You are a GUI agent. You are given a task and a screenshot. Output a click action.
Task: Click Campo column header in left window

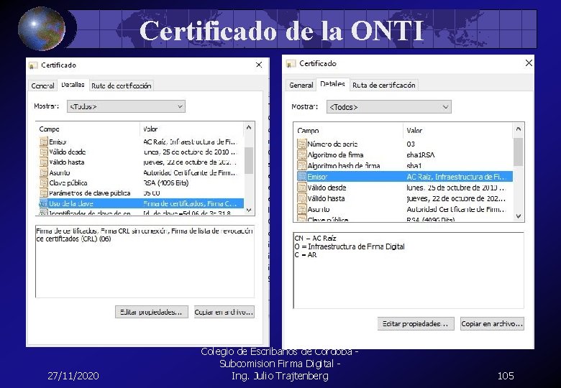click(x=88, y=129)
